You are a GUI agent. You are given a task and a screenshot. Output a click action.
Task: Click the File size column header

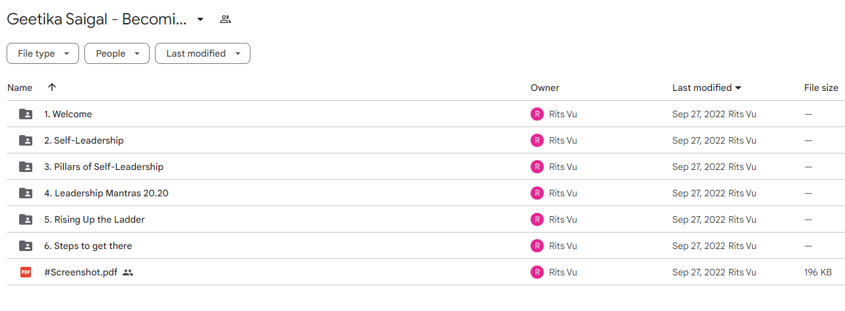coord(821,88)
